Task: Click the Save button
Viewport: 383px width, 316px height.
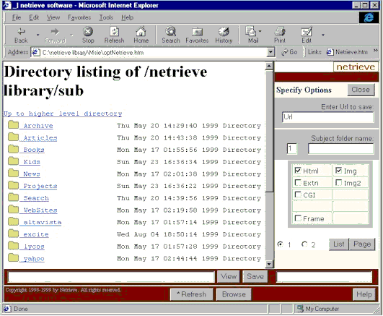Action: tap(255, 276)
